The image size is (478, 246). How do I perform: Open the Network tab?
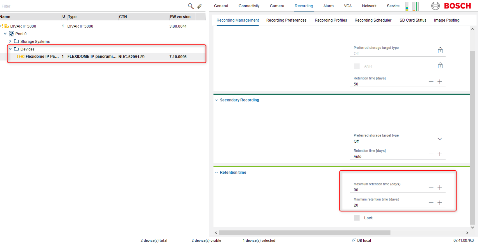point(369,6)
